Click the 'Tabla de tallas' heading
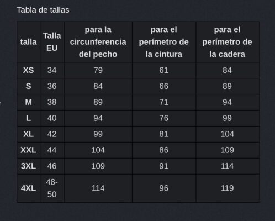This screenshot has height=221, width=275. point(43,10)
